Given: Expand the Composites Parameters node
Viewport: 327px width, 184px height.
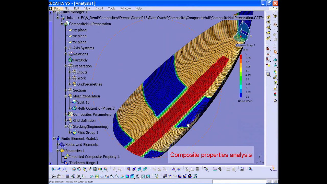Looking at the screenshot, I should [x=66, y=114].
